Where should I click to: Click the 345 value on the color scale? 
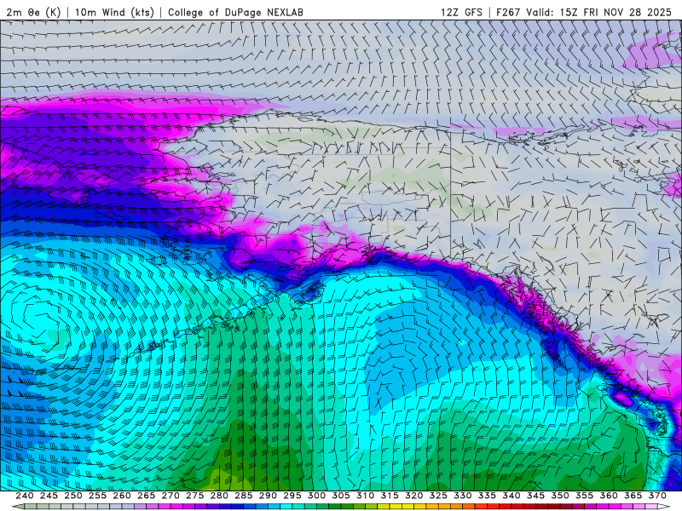click(536, 496)
